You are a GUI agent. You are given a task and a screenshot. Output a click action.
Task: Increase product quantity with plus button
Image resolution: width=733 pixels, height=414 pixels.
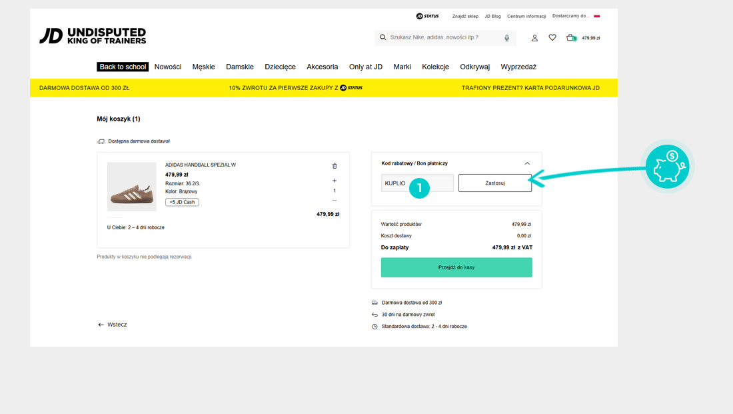335,181
